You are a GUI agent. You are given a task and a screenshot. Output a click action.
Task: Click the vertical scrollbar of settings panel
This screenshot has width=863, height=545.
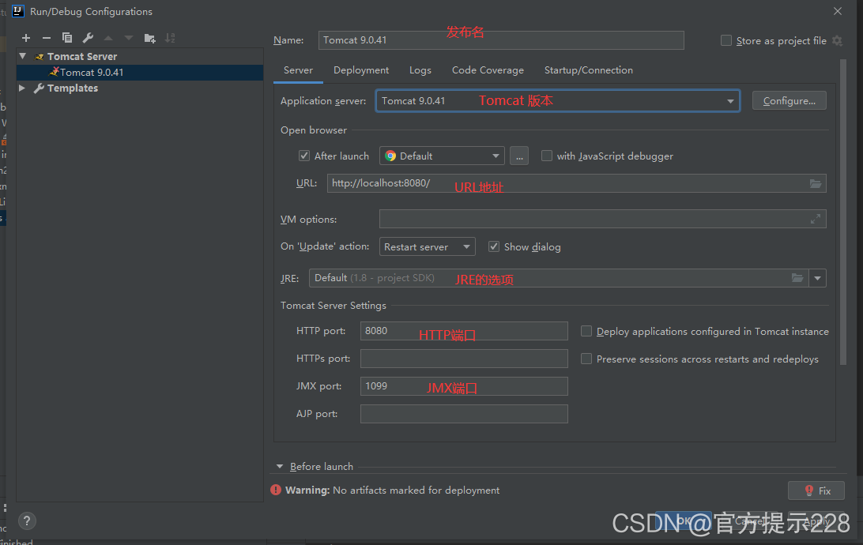pyautogui.click(x=842, y=212)
